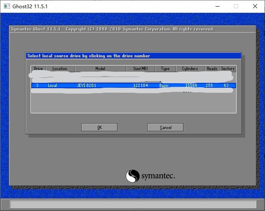Viewport: 265px width, 211px height.
Task: Click the 255 heads value
Action: click(x=209, y=85)
